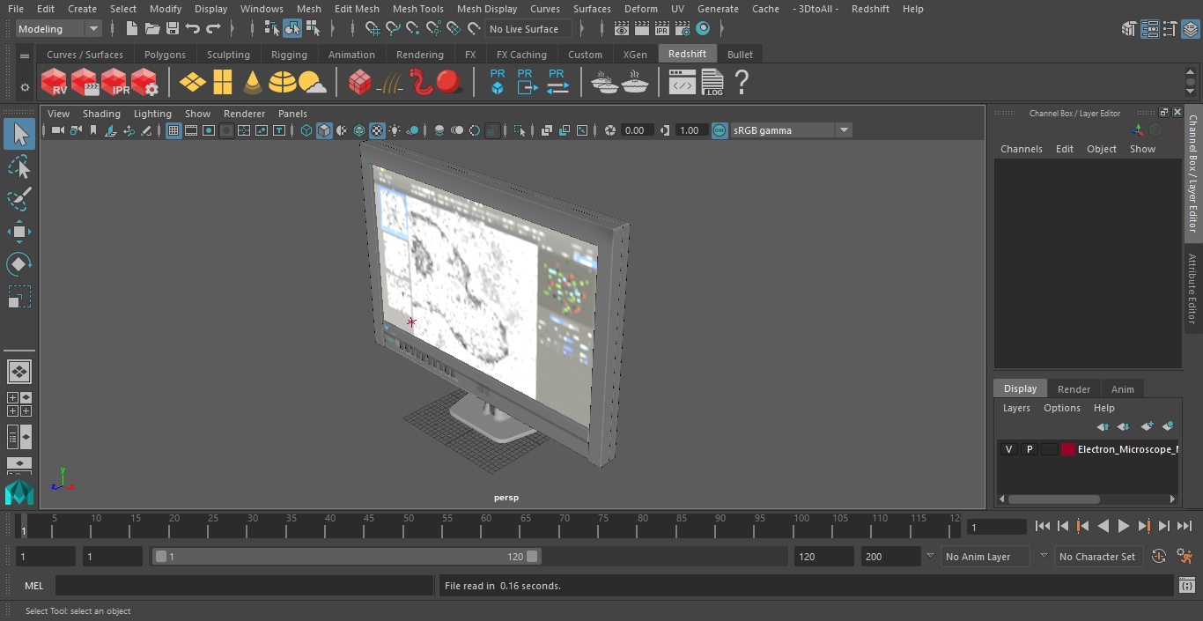Viewport: 1203px width, 621px height.
Task: Click the MEL command input field
Action: [x=244, y=586]
